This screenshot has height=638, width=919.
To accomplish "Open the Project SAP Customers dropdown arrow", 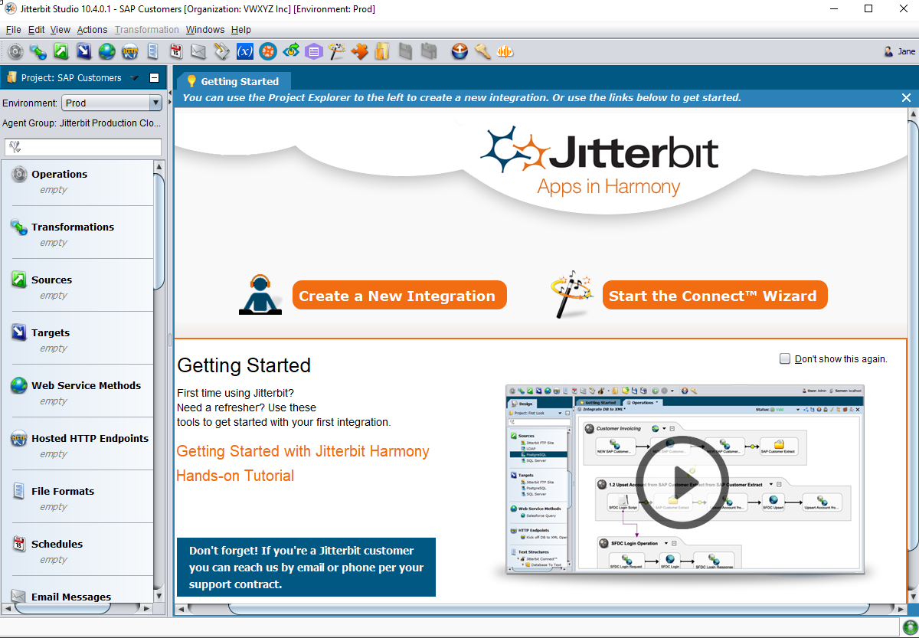I will (x=135, y=77).
